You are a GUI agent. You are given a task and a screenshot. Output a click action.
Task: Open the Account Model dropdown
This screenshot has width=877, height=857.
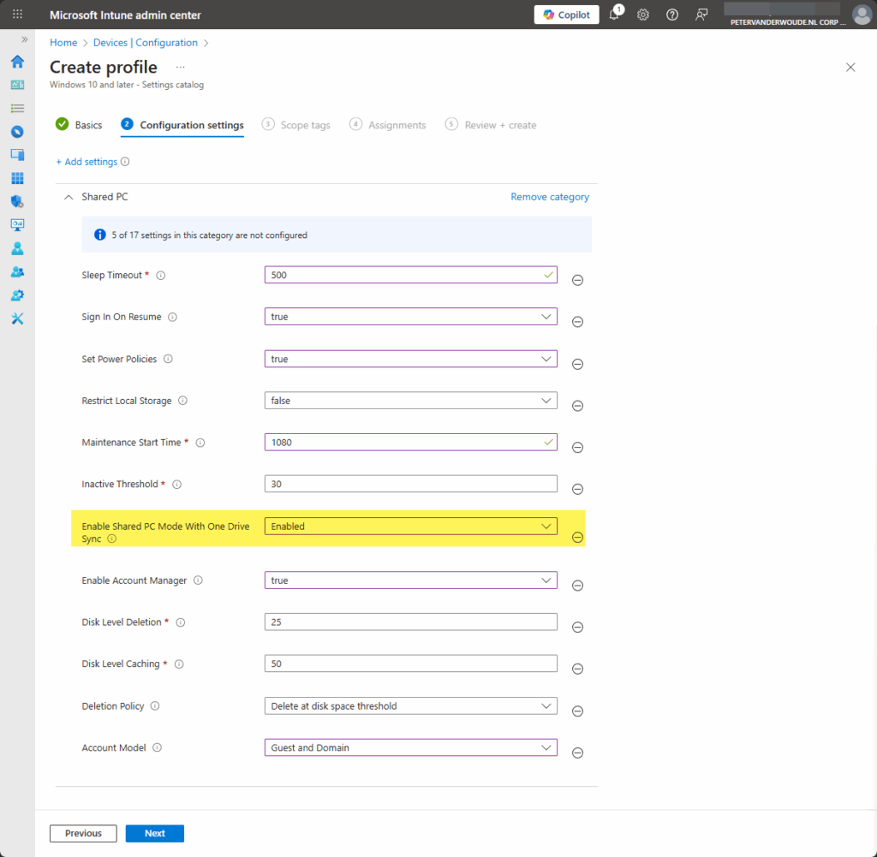pyautogui.click(x=411, y=747)
